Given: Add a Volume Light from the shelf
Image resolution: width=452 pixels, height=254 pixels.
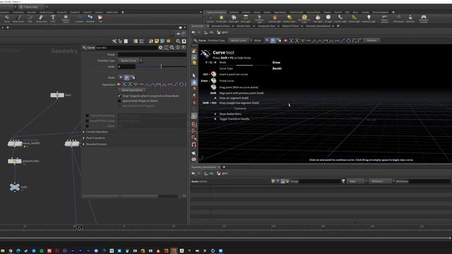Looking at the screenshot, I should click(x=275, y=19).
